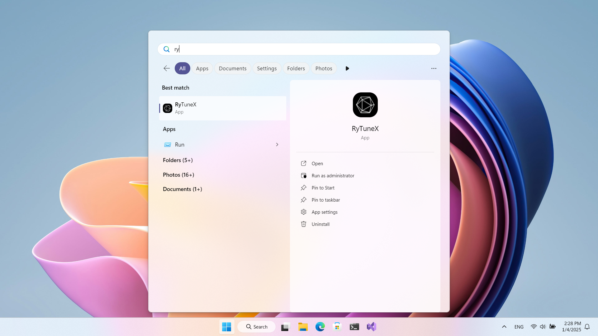
Task: Switch to the Folders filter tab
Action: point(296,68)
